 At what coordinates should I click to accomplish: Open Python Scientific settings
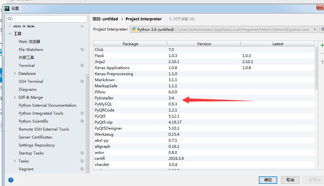point(33,121)
